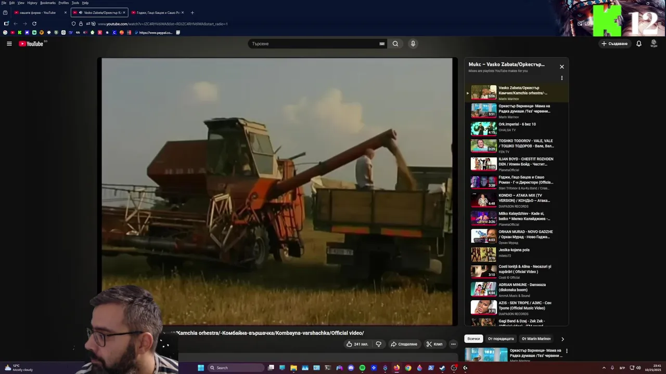Play Ork.Imperial - 6 bez 10
Image resolution: width=666 pixels, height=374 pixels.
pos(517,127)
